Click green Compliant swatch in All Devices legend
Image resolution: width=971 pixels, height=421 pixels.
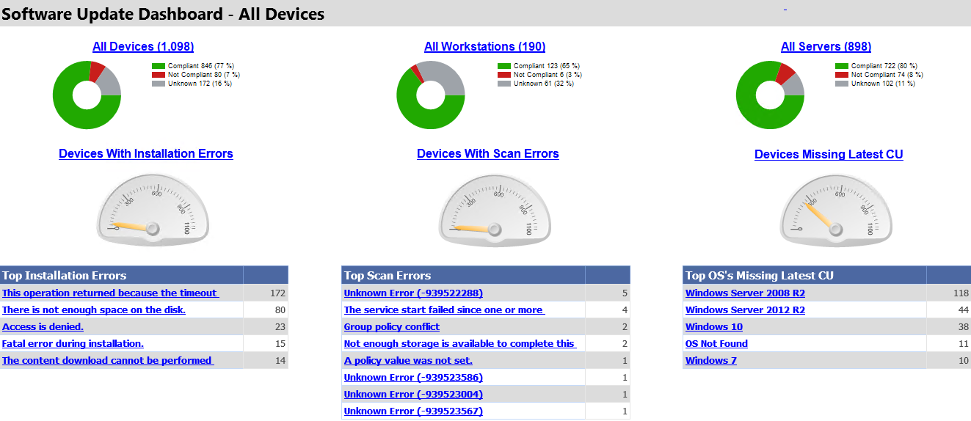(158, 66)
